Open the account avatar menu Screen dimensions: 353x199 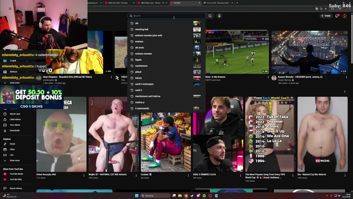(x=344, y=16)
